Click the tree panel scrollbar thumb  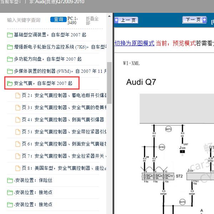point(109,83)
